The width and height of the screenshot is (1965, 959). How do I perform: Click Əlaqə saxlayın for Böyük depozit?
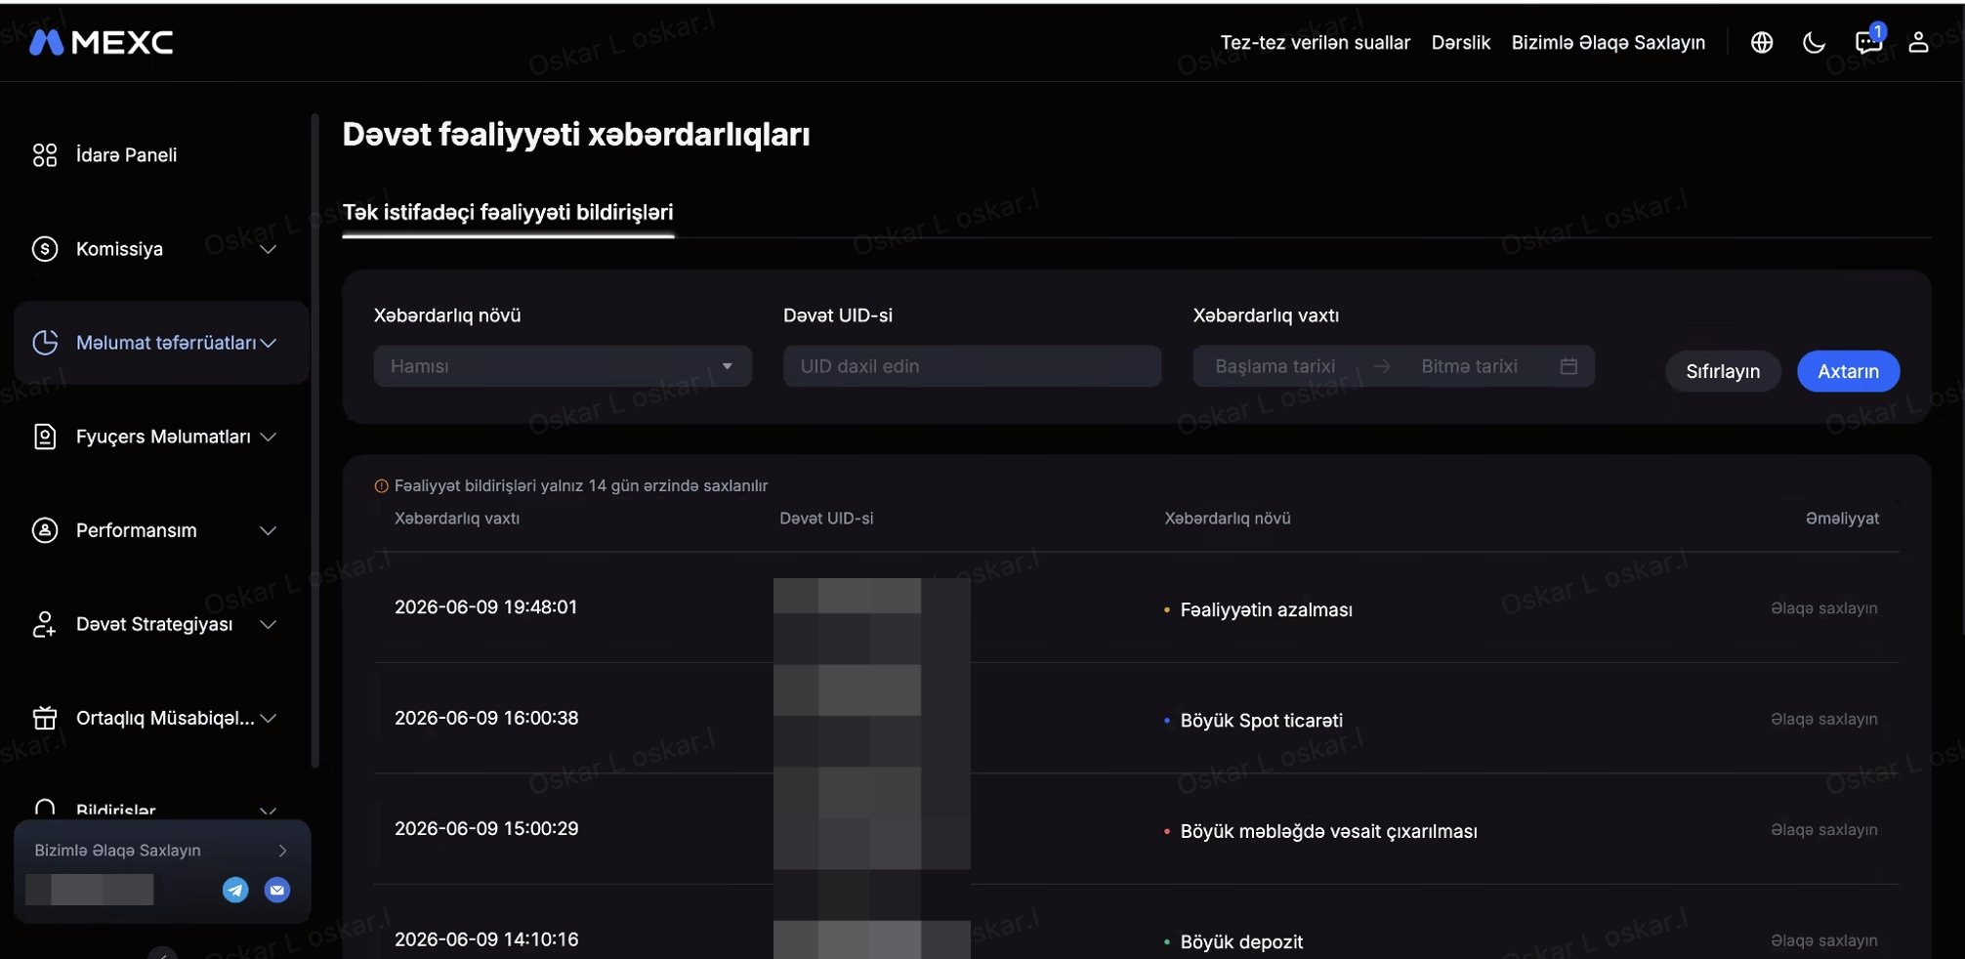tap(1824, 940)
